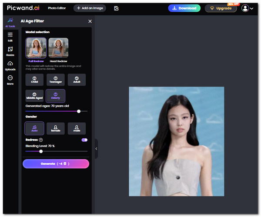Select the Resize tool in sidebar
The image size is (261, 217).
10,51
